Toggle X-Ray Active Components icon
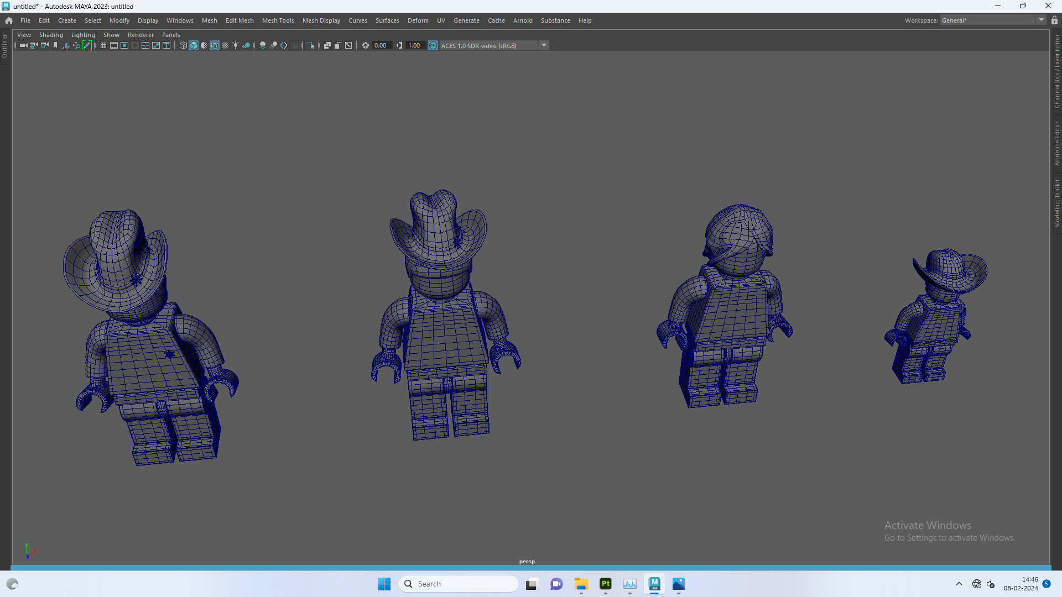Image resolution: width=1062 pixels, height=597 pixels. coord(338,45)
